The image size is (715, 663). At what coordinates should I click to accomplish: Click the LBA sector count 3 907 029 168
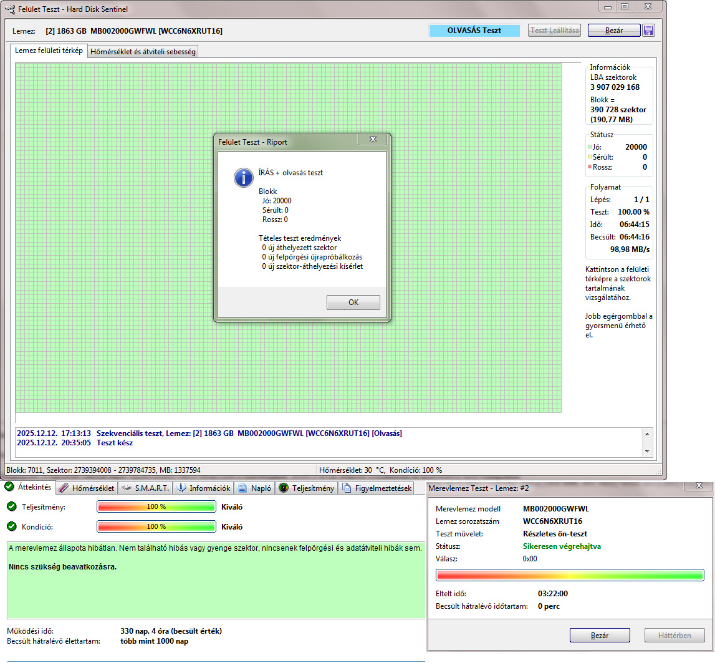click(x=615, y=87)
